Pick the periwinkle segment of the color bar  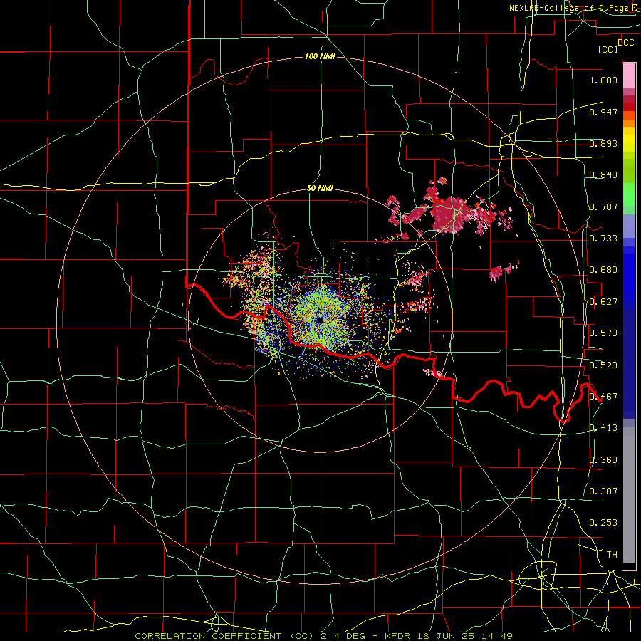tap(629, 226)
